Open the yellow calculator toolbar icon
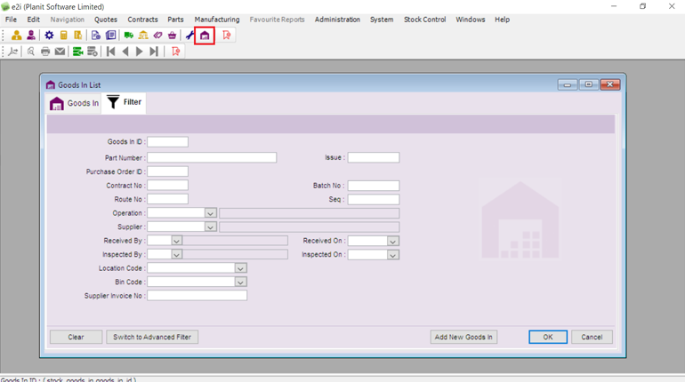 point(64,36)
